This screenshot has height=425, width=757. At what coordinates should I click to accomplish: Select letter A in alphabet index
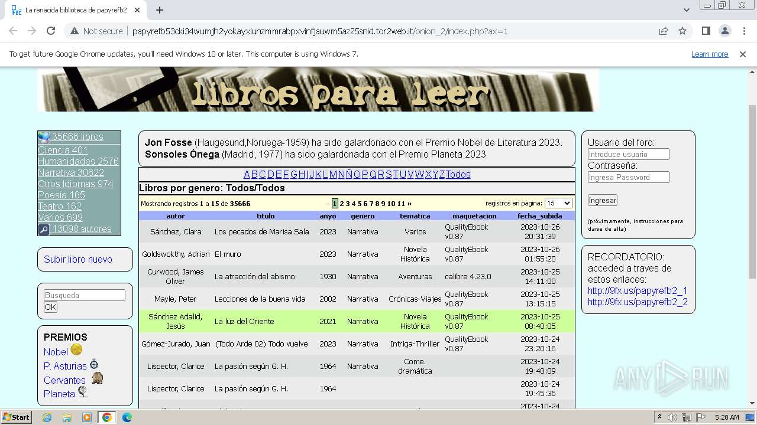click(x=247, y=174)
